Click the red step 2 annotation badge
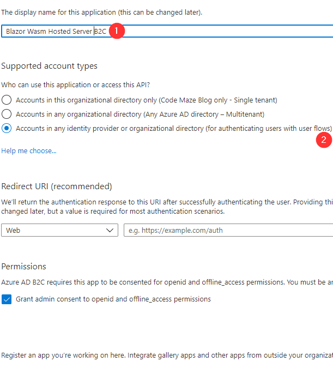333x368 pixels. point(324,140)
